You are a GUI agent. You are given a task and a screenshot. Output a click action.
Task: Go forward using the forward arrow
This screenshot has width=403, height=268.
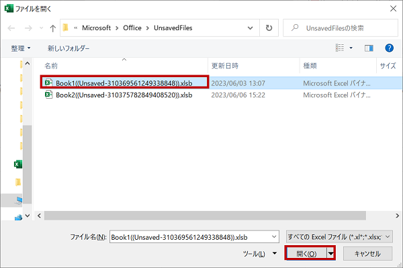pos(28,28)
